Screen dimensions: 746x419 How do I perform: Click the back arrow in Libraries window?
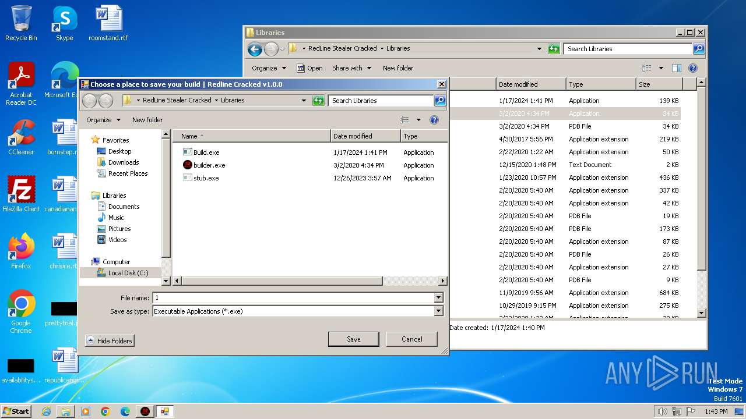(255, 49)
